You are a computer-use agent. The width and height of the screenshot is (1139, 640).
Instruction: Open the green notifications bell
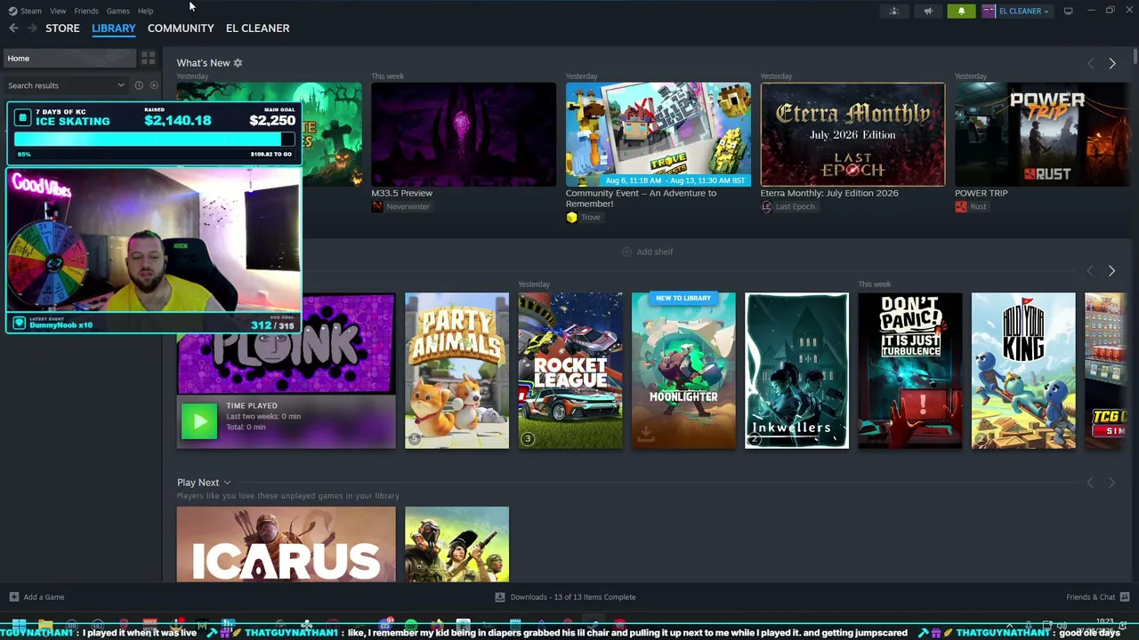961,11
